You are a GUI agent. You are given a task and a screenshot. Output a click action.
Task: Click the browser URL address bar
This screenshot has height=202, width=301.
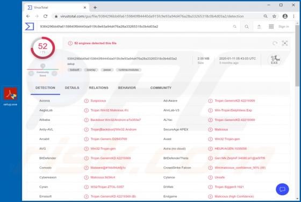click(x=152, y=16)
